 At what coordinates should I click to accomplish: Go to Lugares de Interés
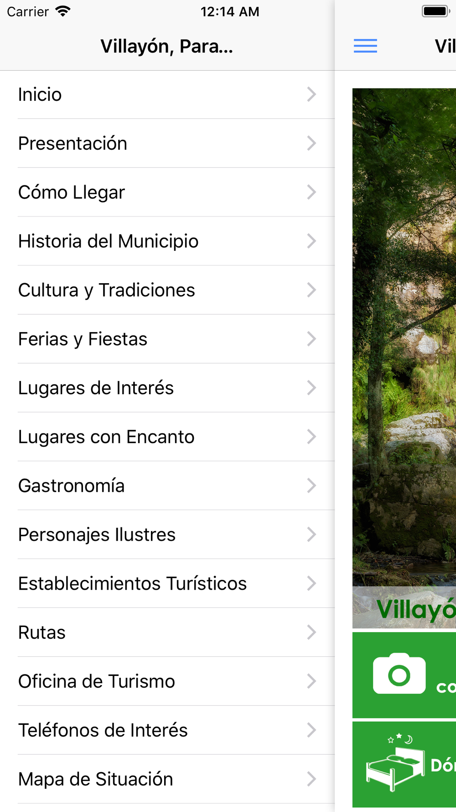(x=167, y=388)
